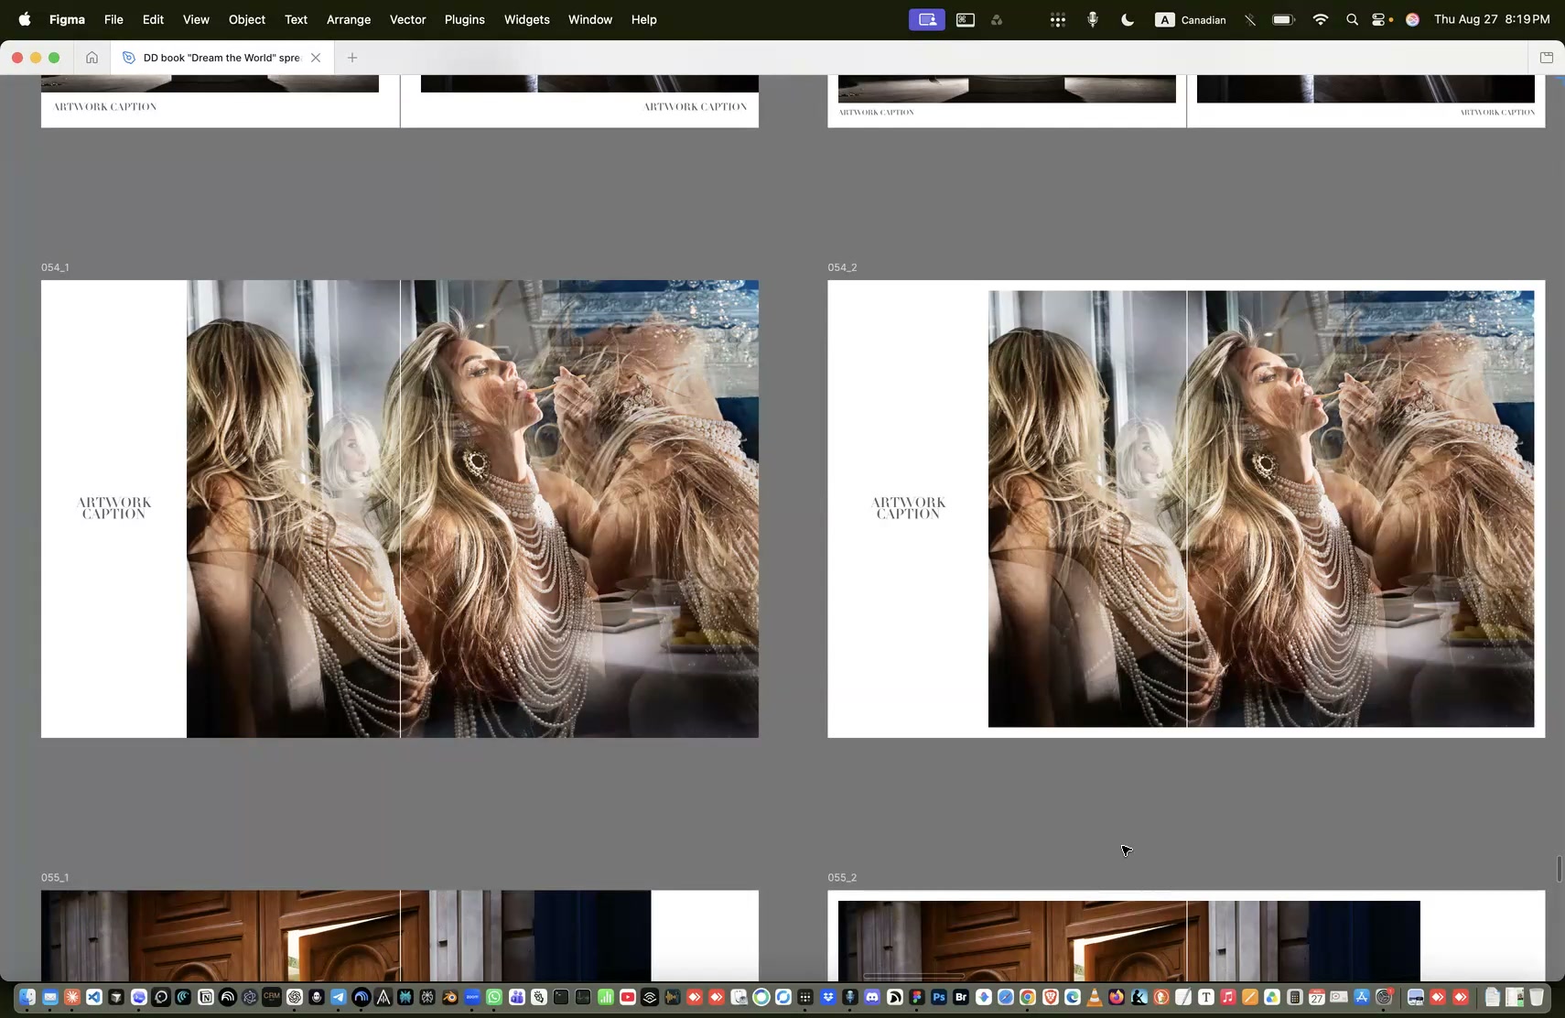Open the Apple menu

[x=25, y=19]
